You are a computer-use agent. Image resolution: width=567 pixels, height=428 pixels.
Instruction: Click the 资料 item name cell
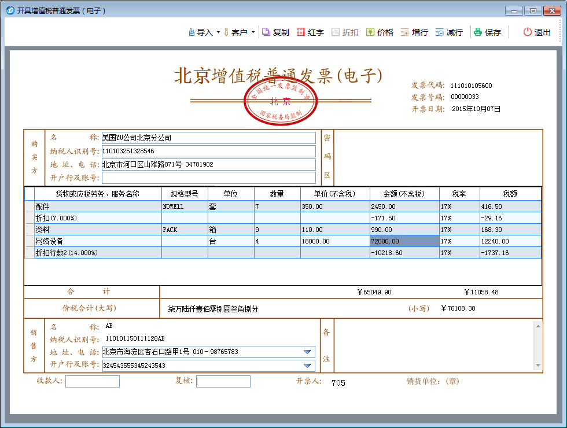(x=98, y=230)
